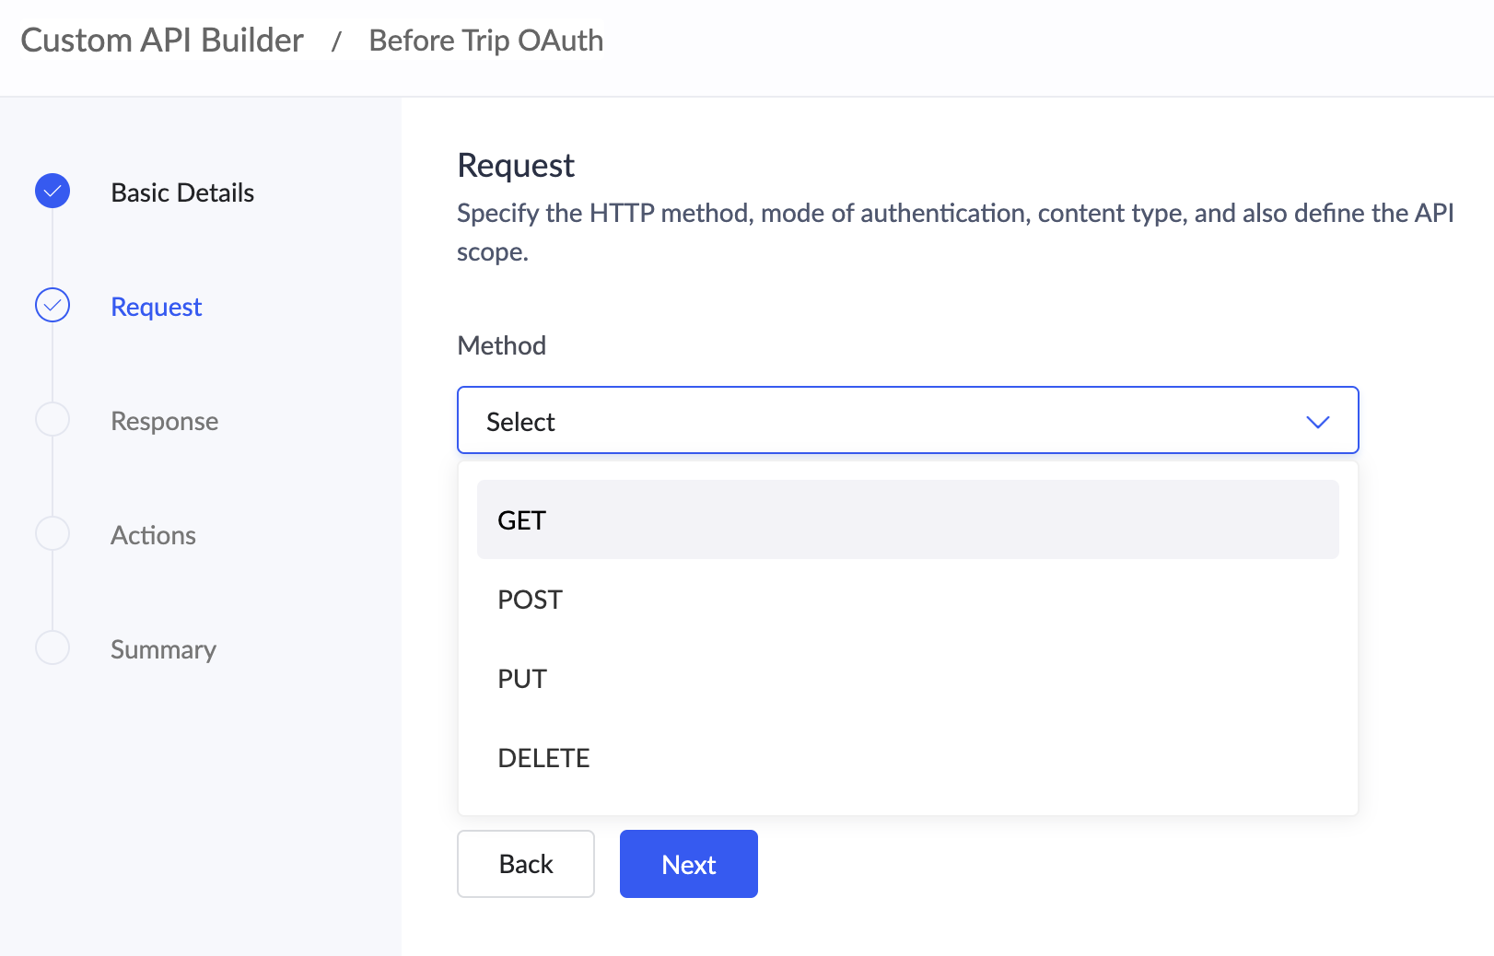Pick PUT as the HTTP method
This screenshot has width=1494, height=956.
(x=907, y=679)
